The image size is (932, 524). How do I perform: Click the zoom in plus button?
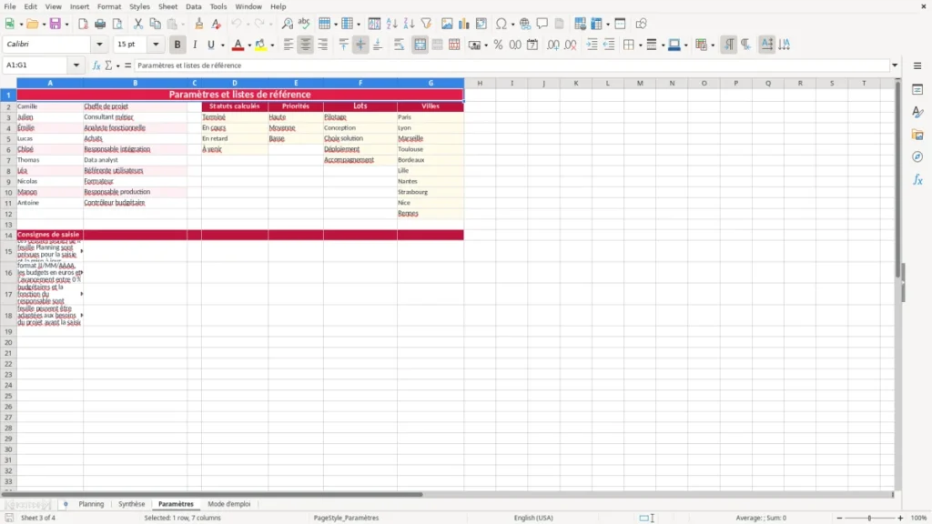point(900,518)
